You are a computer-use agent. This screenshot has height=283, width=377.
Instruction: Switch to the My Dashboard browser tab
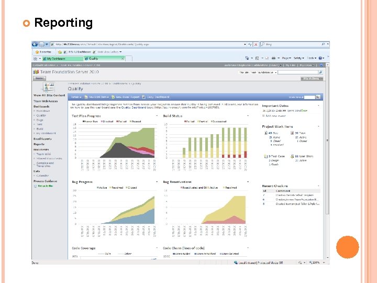point(62,59)
